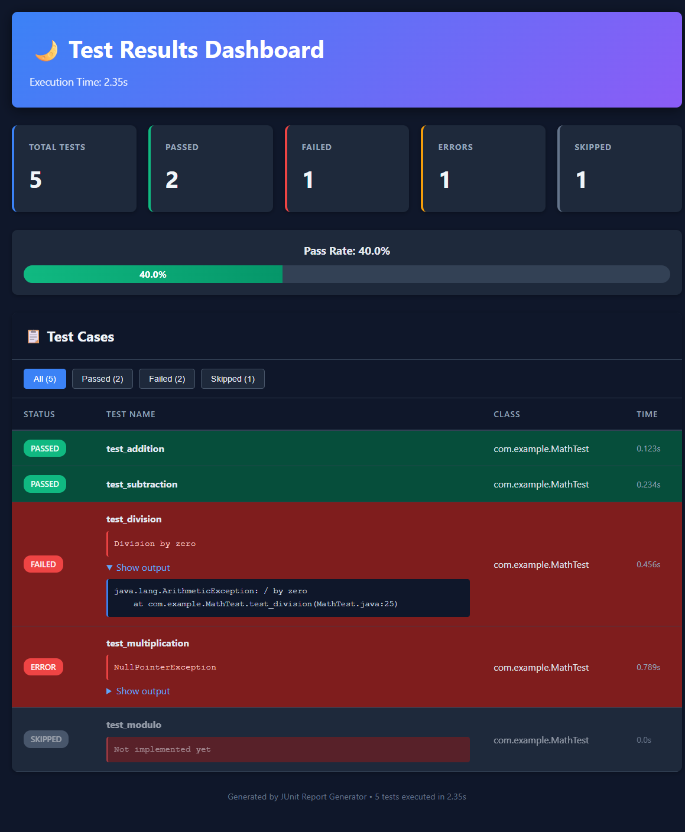Viewport: 685px width, 832px height.
Task: Click the FAILED badge for test_division
Action: point(43,564)
